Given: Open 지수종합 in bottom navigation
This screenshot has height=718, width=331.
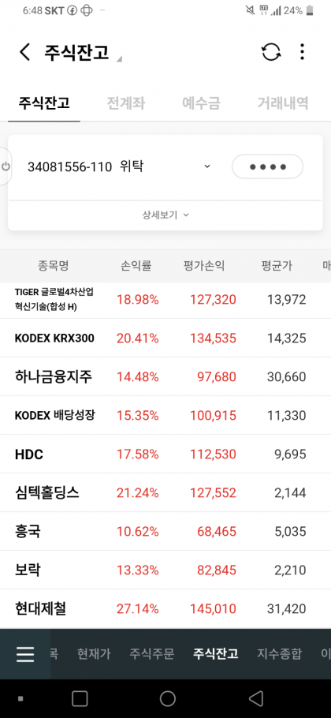Looking at the screenshot, I should click(x=279, y=654).
